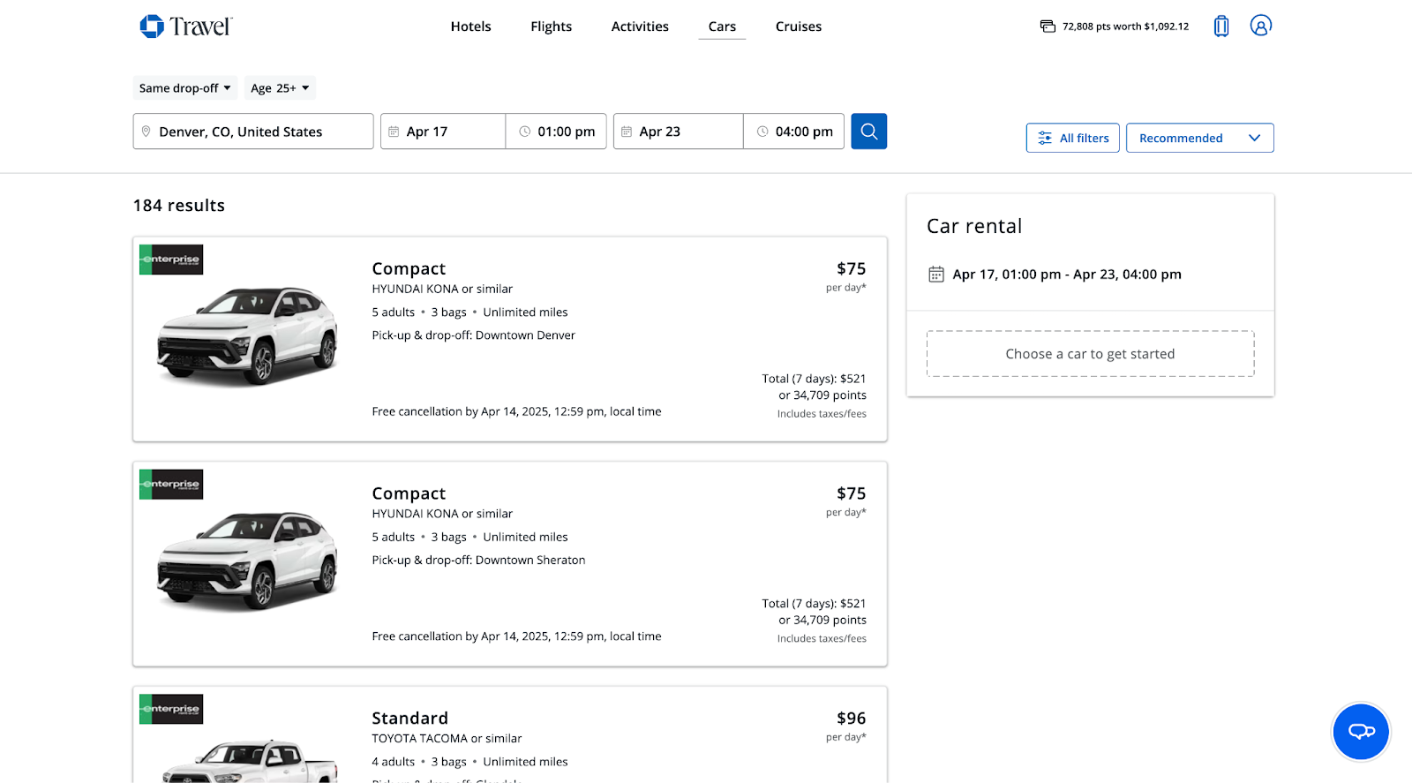Select the Standard Toyota Tacoma title

tap(410, 719)
